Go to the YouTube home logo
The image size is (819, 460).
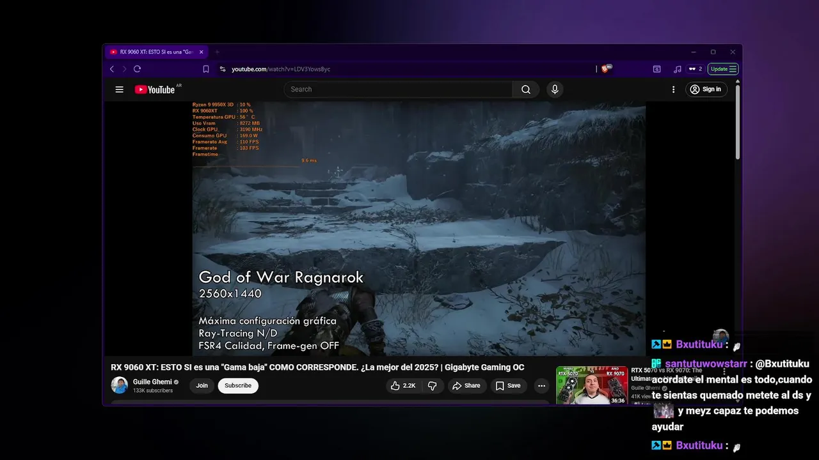[x=155, y=89]
